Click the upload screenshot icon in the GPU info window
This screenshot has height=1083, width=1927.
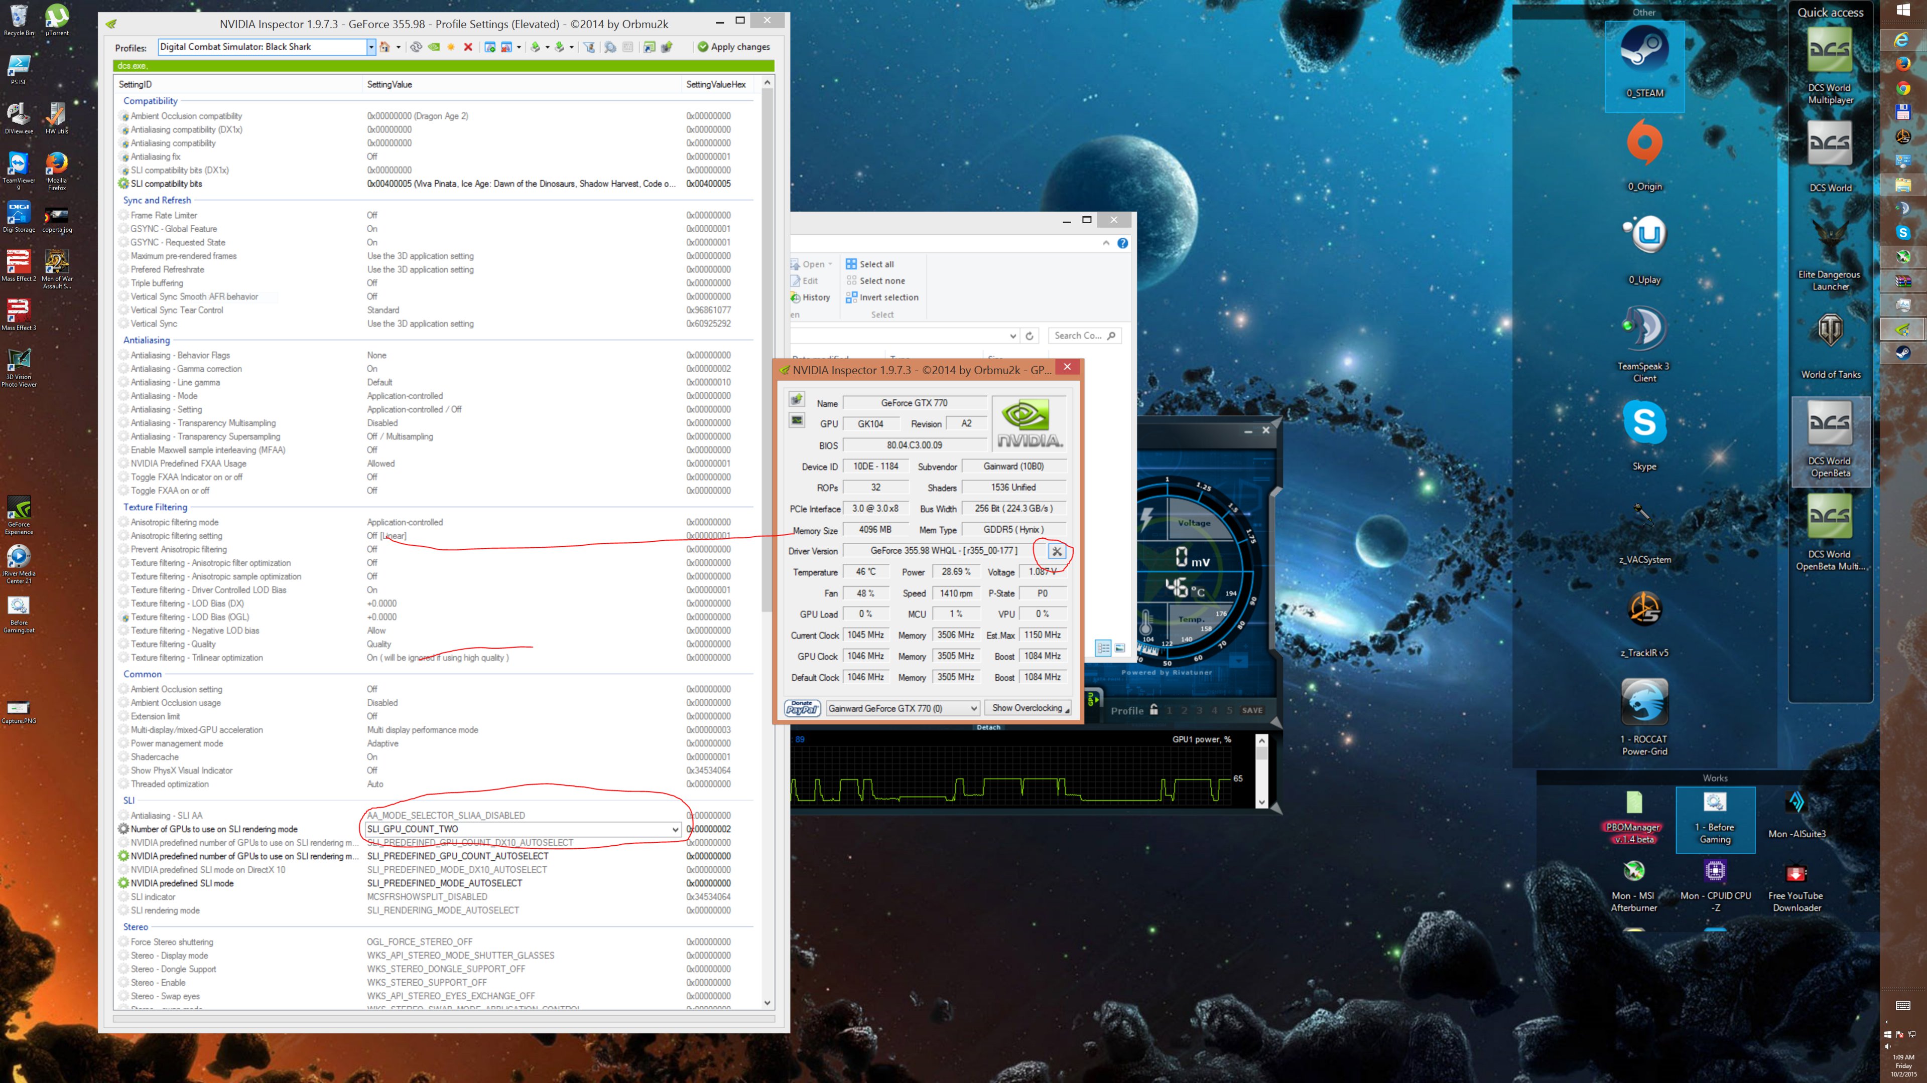(x=797, y=399)
